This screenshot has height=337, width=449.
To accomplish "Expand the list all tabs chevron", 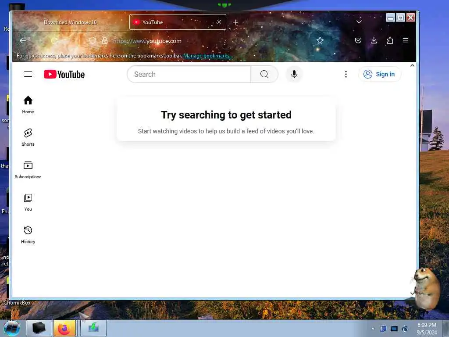I will click(359, 22).
